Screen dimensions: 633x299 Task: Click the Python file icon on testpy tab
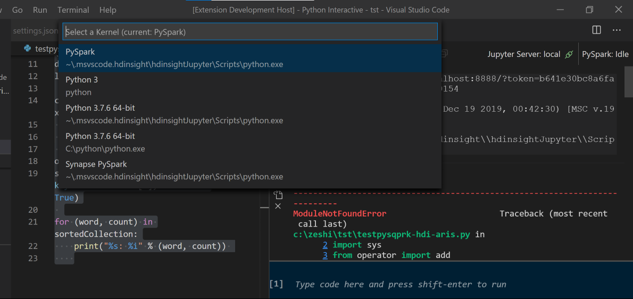point(27,49)
